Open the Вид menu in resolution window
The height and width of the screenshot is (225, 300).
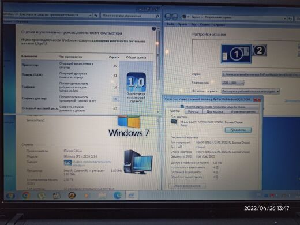point(194,25)
